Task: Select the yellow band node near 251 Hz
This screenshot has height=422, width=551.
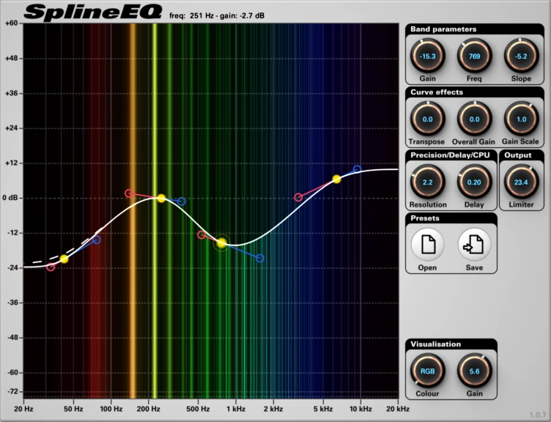Action: pyautogui.click(x=161, y=198)
